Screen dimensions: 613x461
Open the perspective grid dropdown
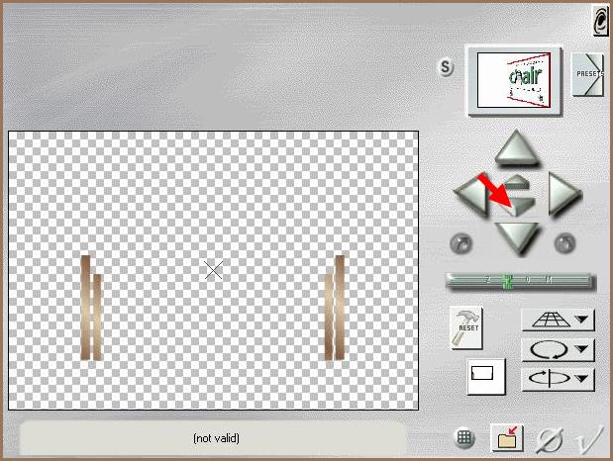(x=557, y=320)
